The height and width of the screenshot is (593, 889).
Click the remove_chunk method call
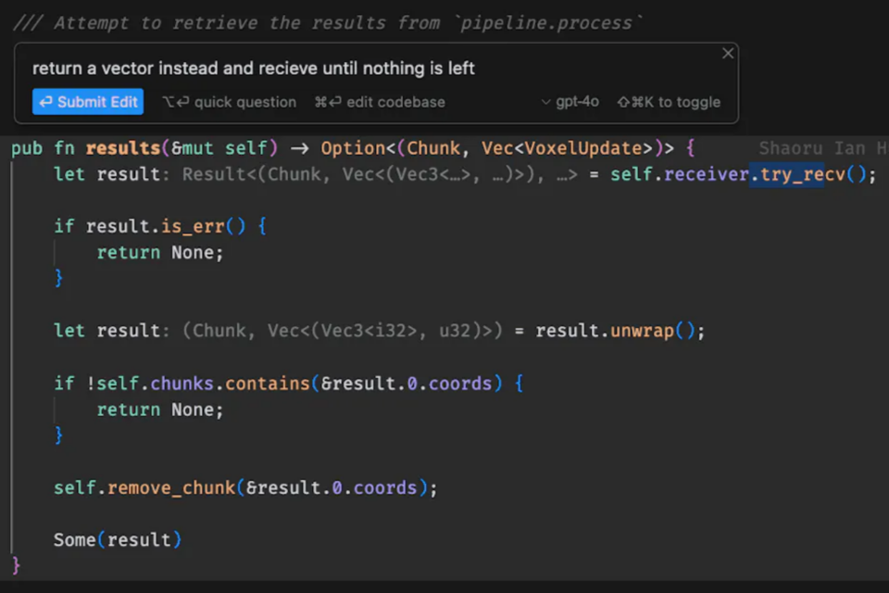tap(171, 487)
